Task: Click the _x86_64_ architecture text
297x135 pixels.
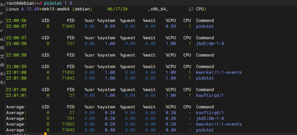Action: pyautogui.click(x=158, y=9)
